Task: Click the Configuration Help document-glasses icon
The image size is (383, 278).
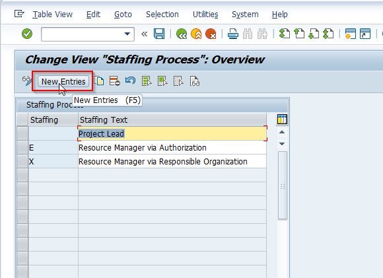Action: pyautogui.click(x=195, y=81)
